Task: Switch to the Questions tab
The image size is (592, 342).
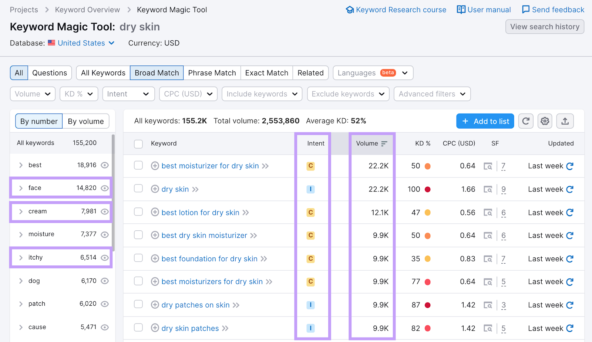Action: [49, 72]
